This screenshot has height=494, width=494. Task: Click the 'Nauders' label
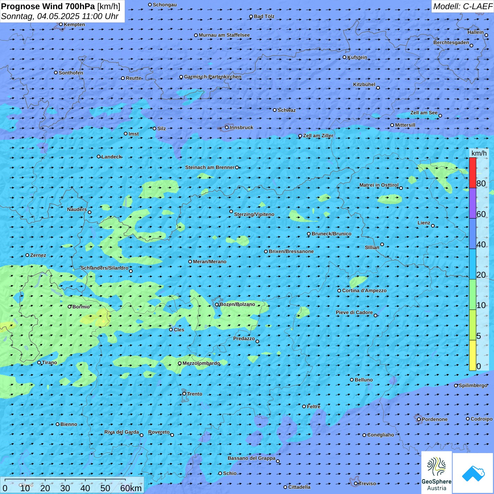77,209
